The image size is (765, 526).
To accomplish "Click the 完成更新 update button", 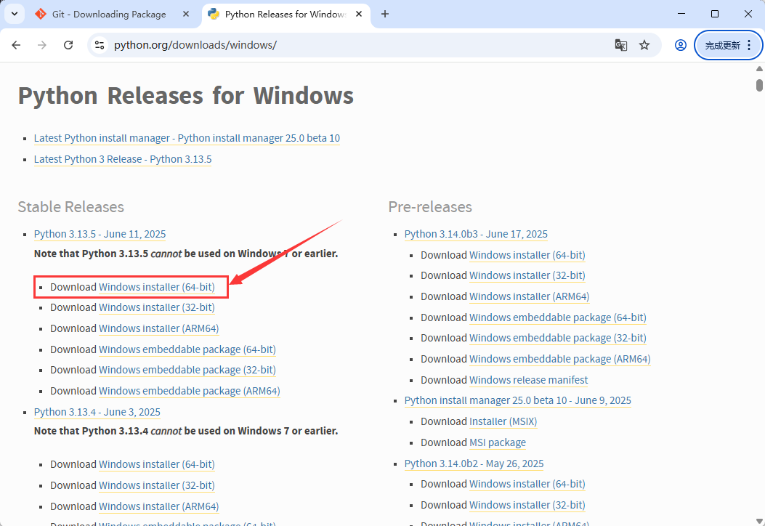I will (722, 45).
